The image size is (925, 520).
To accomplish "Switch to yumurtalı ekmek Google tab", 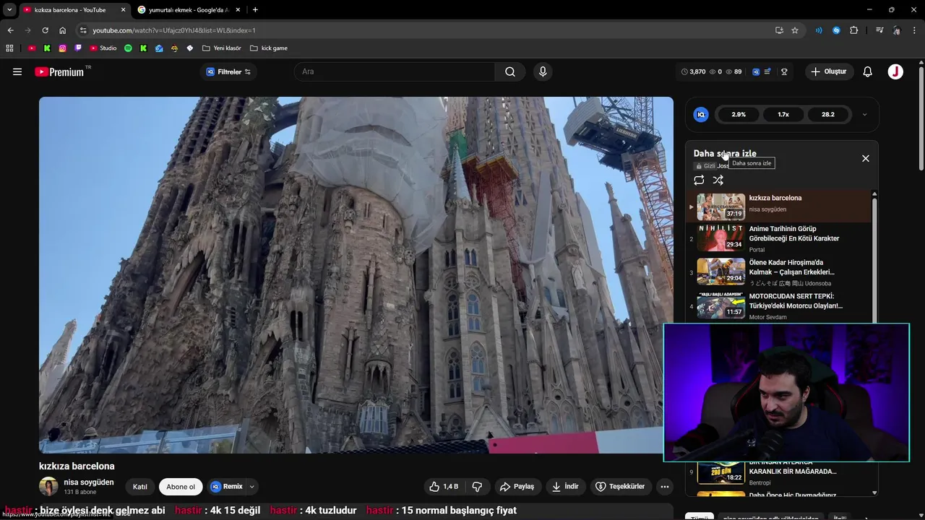I will point(189,10).
